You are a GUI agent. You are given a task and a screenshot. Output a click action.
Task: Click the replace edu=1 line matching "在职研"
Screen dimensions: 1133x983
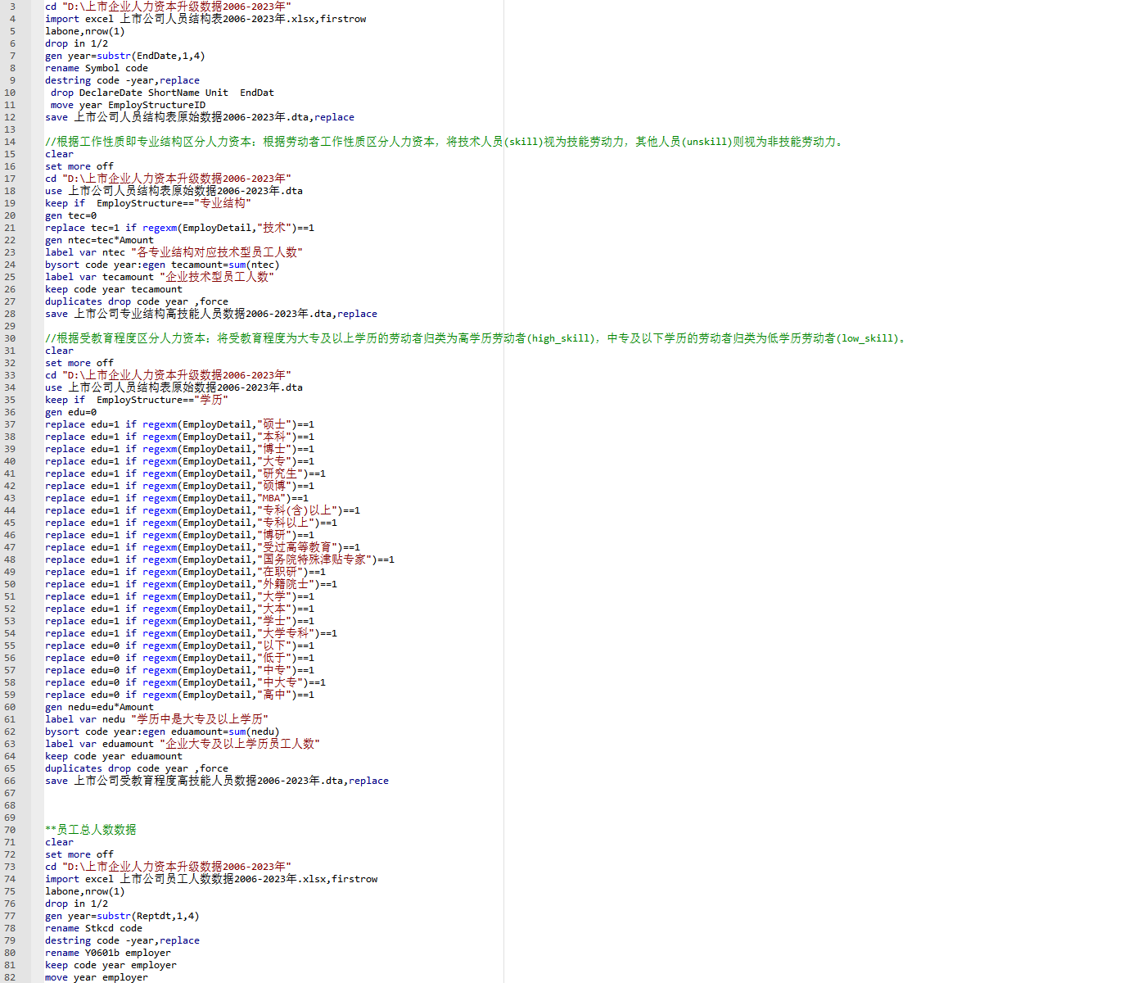(x=185, y=572)
